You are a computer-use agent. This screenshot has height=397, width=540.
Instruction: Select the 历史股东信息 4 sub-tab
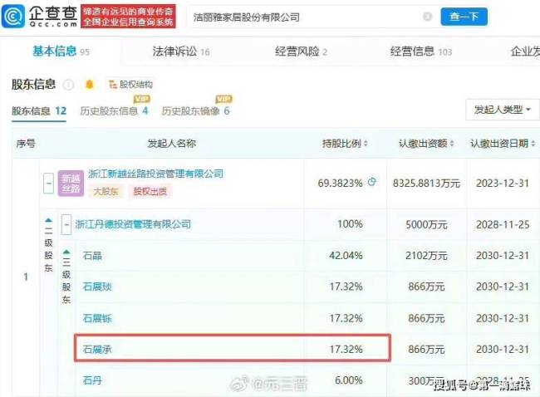114,110
